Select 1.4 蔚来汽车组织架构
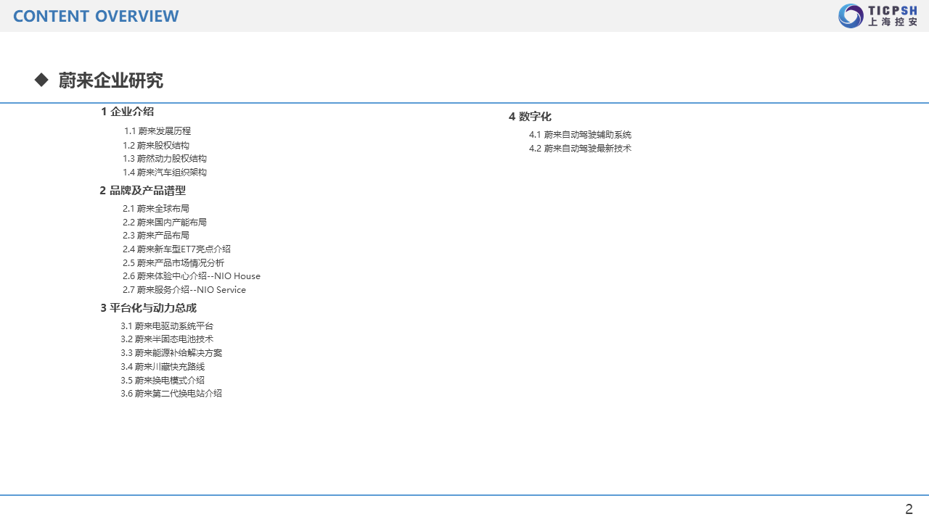Screen dimensions: 929x522 coord(165,173)
